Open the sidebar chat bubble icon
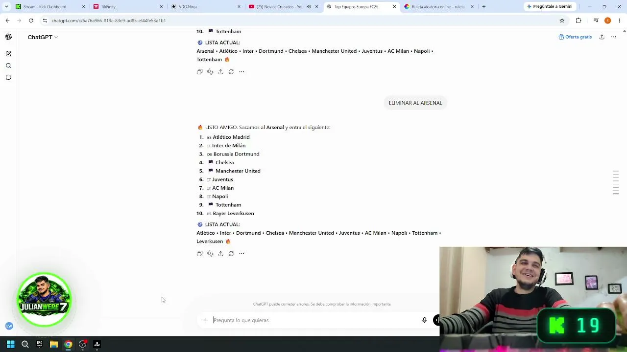The width and height of the screenshot is (627, 352). (x=8, y=77)
